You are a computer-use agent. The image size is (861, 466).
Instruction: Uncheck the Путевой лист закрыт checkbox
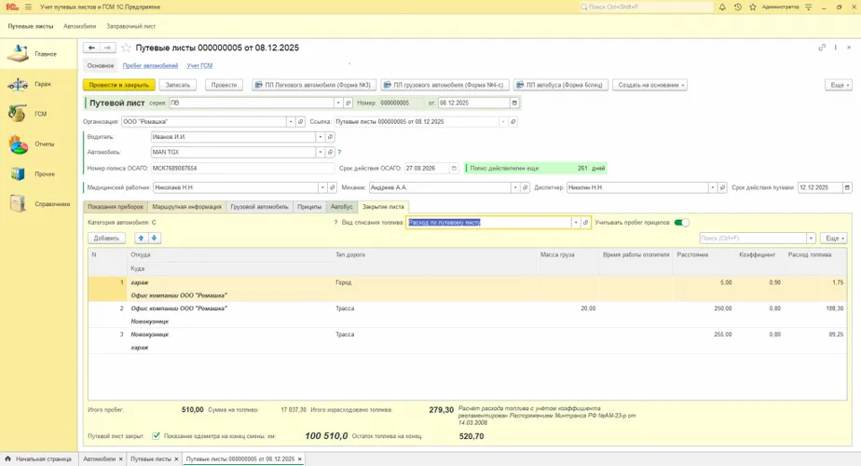(x=156, y=435)
